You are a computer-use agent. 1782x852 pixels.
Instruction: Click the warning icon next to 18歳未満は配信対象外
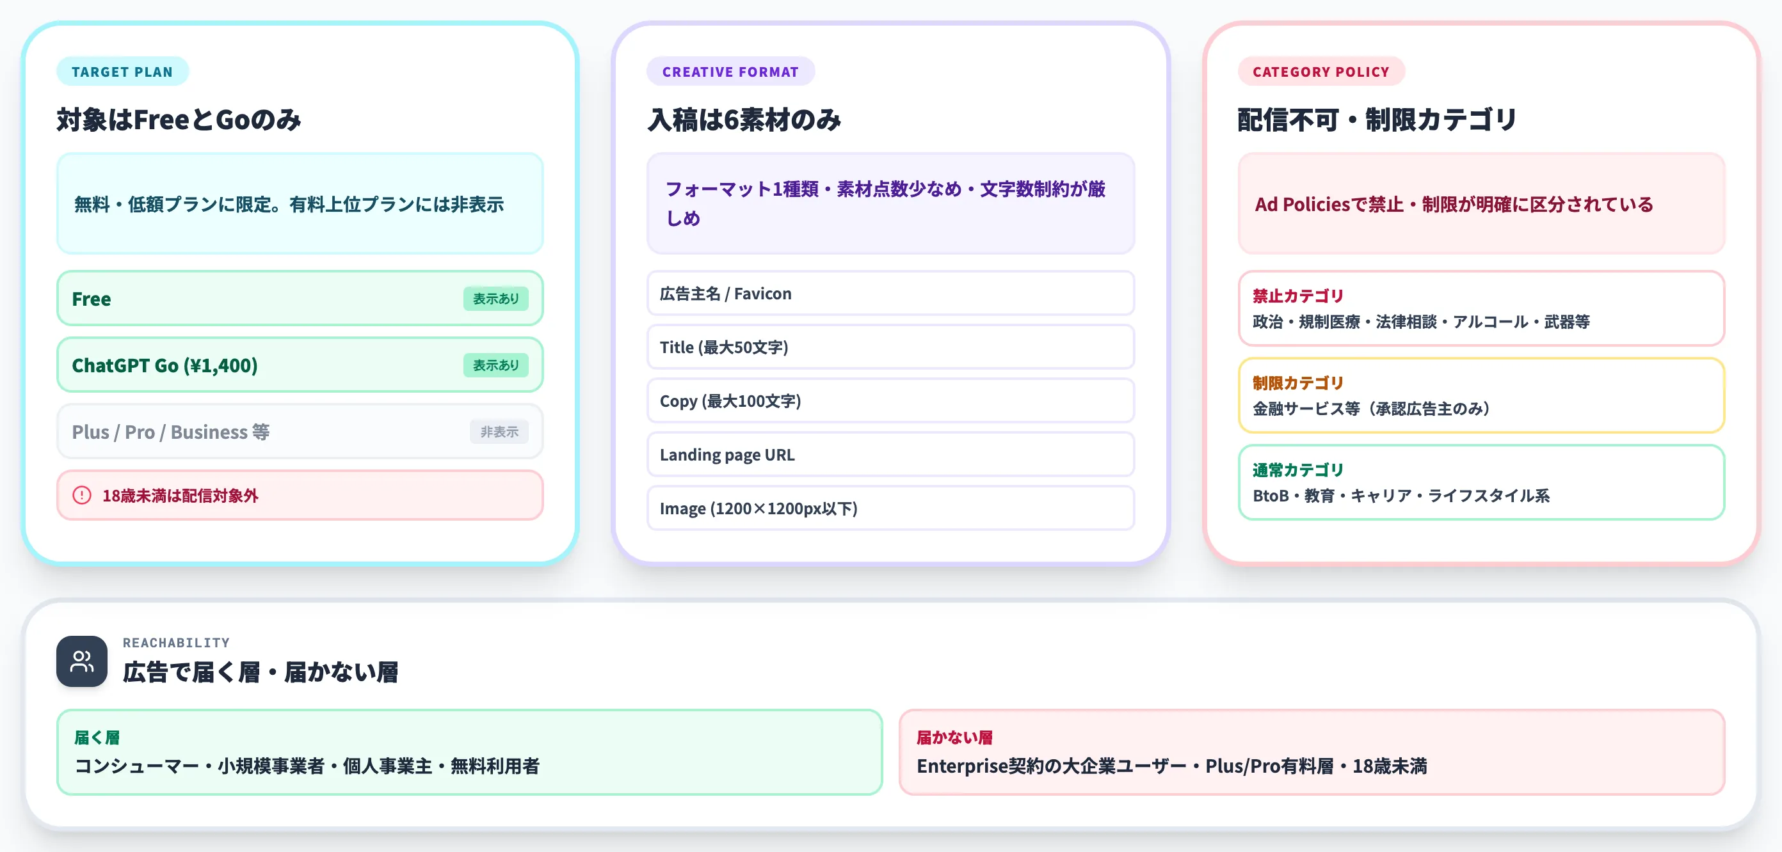[82, 495]
